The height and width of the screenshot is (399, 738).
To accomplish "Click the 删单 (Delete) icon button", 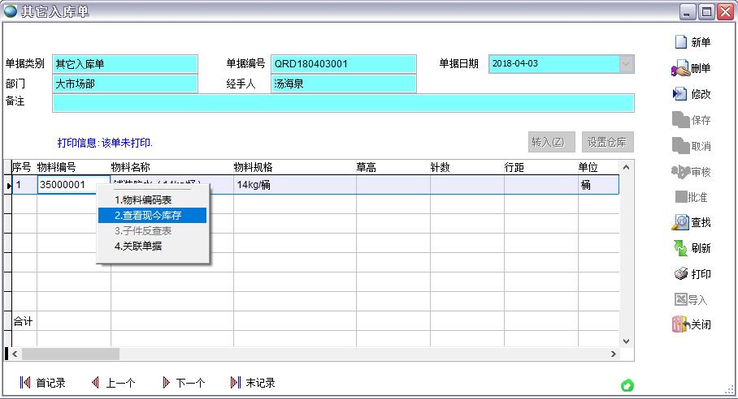I will tap(691, 69).
